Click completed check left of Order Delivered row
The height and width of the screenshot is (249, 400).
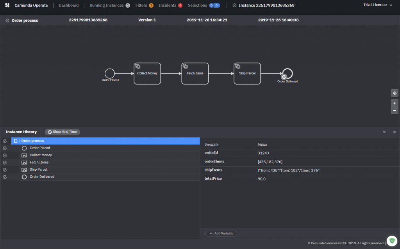pyautogui.click(x=5, y=177)
